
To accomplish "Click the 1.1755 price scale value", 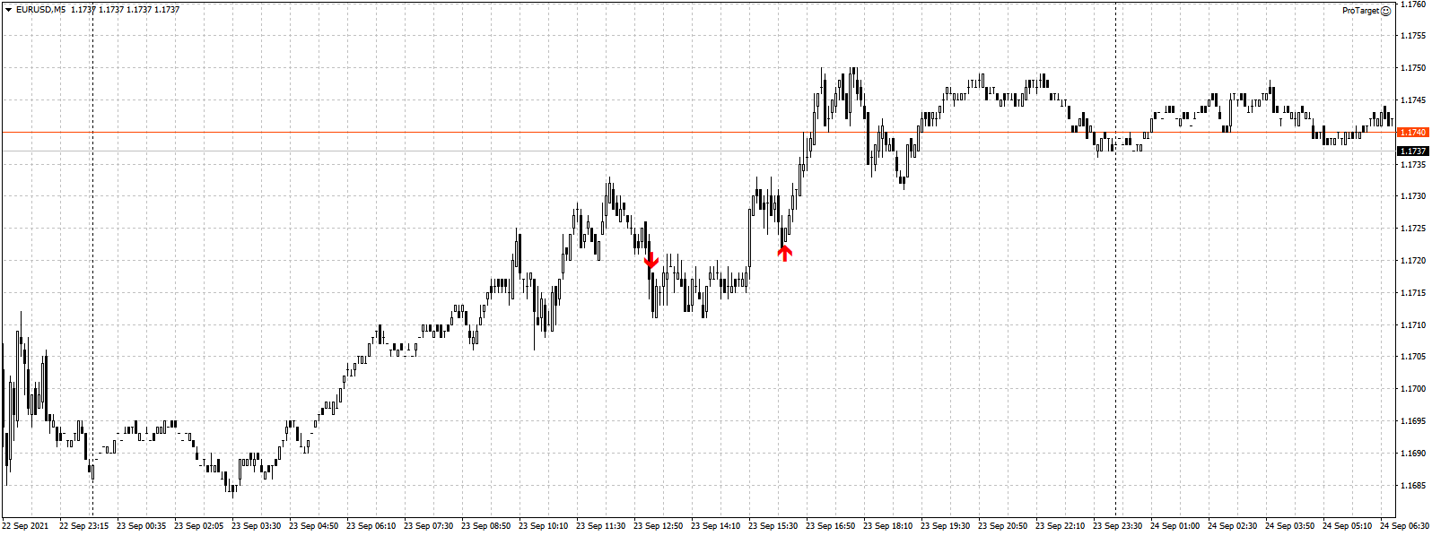I will pyautogui.click(x=1413, y=36).
